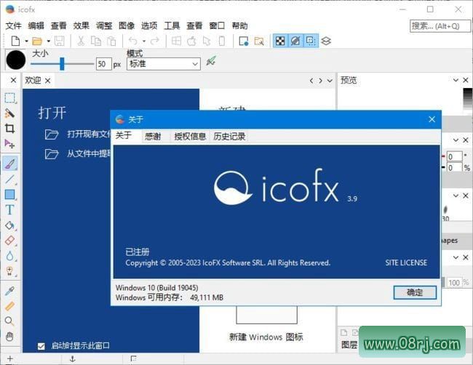Click the cut scissors icon

click(81, 41)
